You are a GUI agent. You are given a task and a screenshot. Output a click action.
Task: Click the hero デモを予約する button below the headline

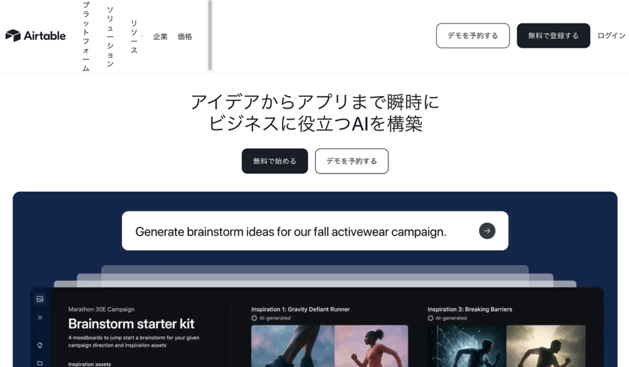[x=352, y=161]
